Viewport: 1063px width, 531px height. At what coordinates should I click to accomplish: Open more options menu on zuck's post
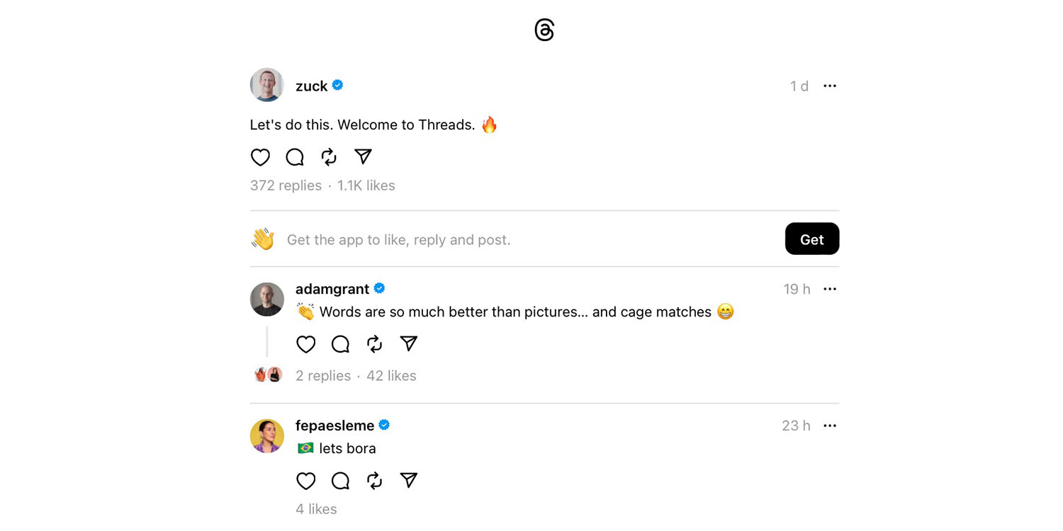point(830,86)
